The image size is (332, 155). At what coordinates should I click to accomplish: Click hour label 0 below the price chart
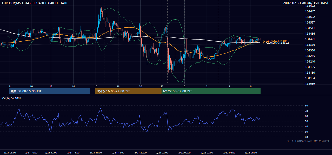pos(184,86)
